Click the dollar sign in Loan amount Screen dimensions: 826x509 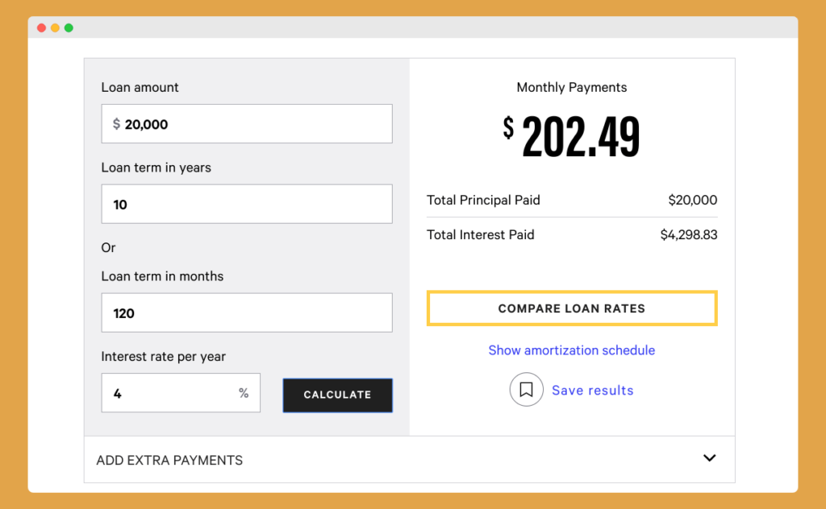point(116,124)
